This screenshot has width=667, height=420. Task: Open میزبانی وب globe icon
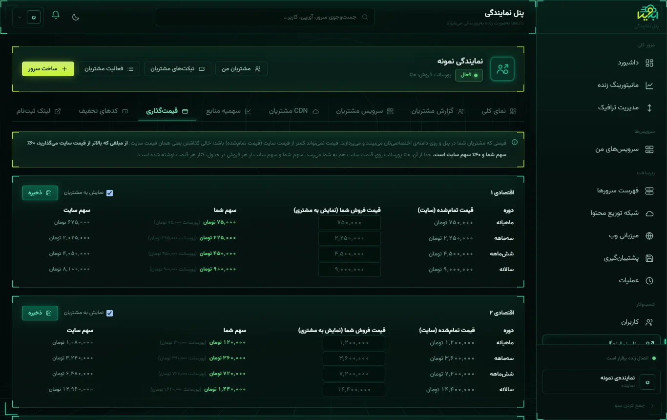[649, 236]
